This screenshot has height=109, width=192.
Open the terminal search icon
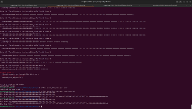[x=177, y=2]
